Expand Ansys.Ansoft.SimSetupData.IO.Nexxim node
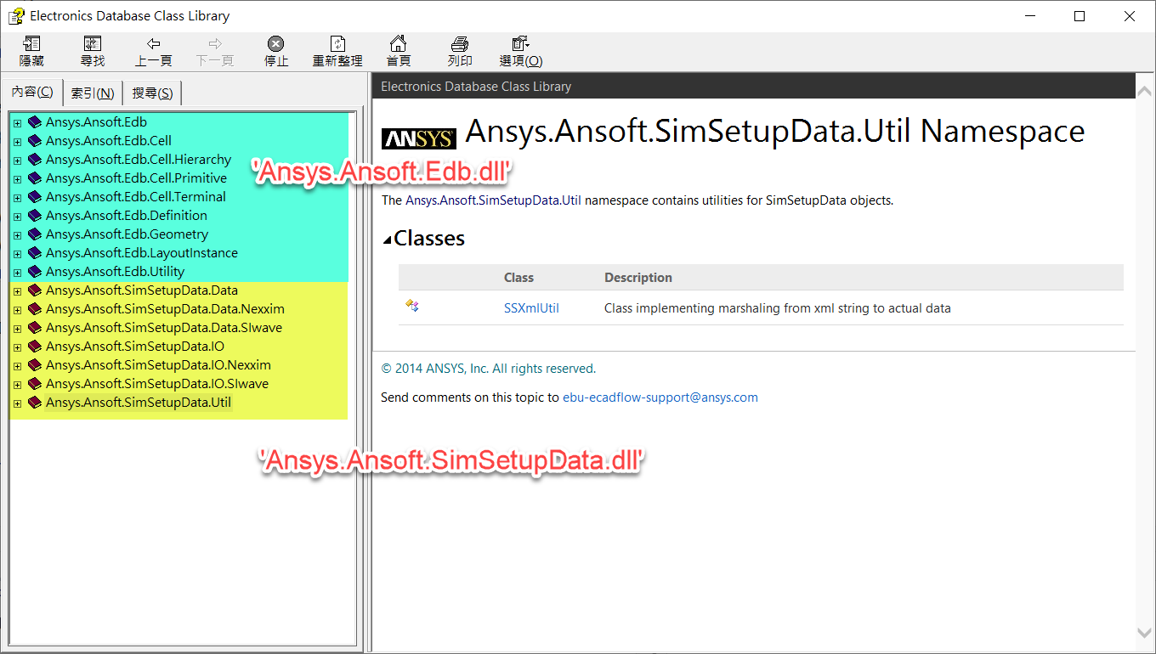 coord(17,365)
